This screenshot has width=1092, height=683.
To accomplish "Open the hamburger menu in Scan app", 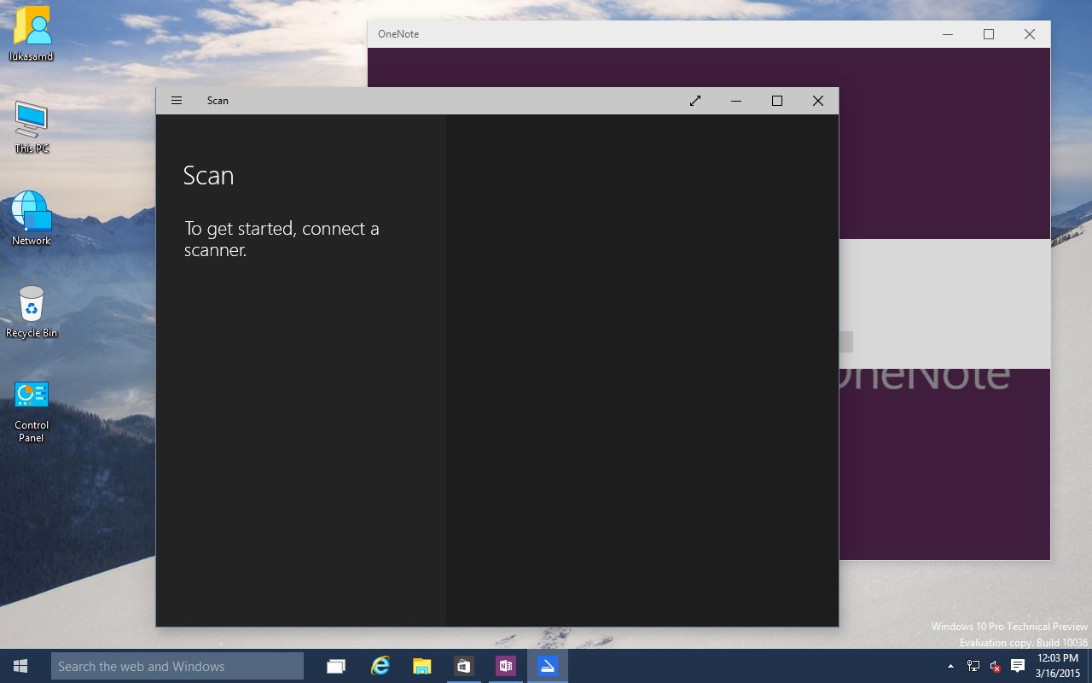I will (177, 101).
